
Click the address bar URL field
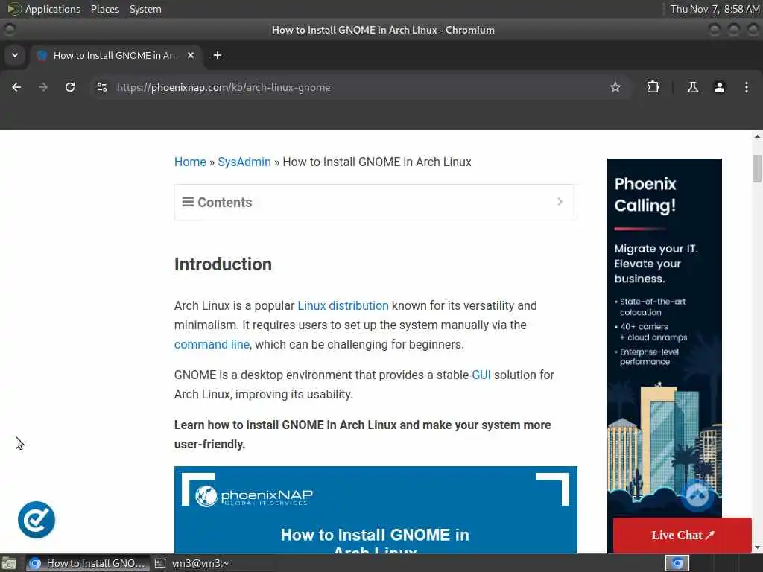pyautogui.click(x=360, y=87)
